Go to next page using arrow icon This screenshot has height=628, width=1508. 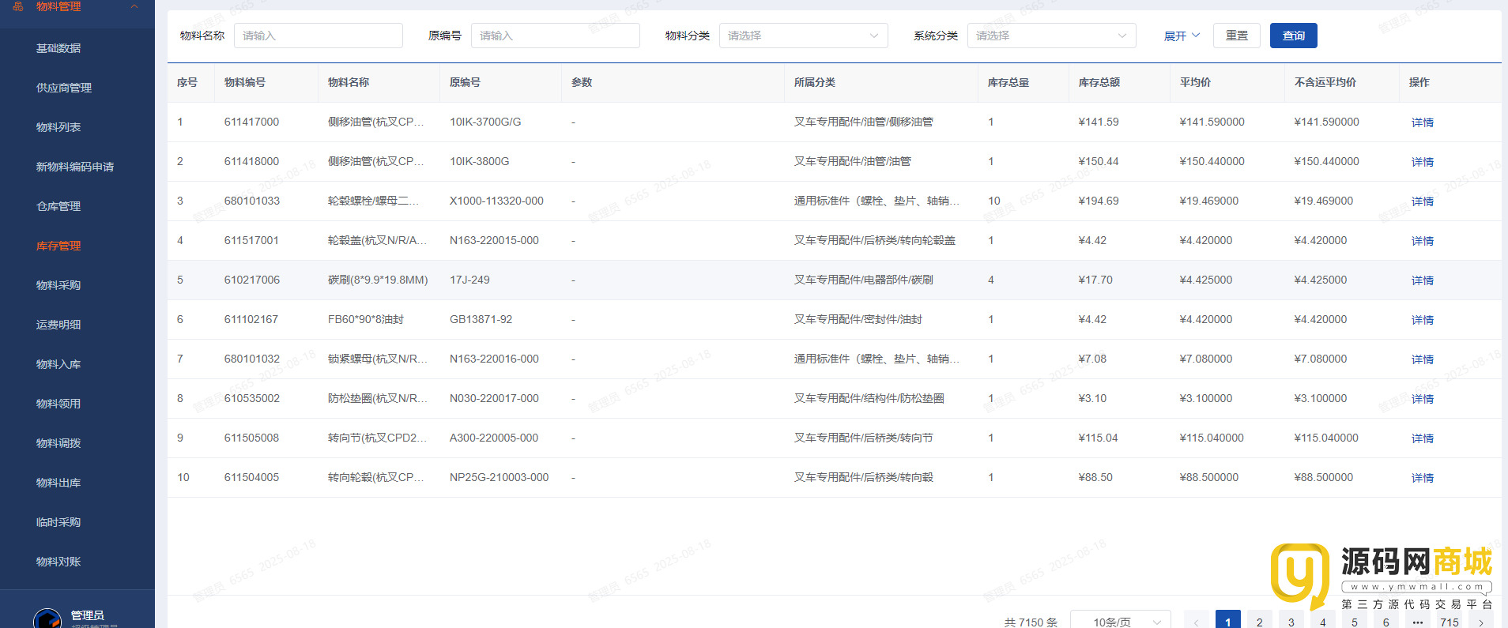point(1480,622)
